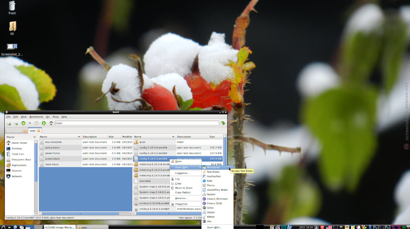Click right pane Size column header
Viewport: 410px width, 229px height.
(x=215, y=137)
